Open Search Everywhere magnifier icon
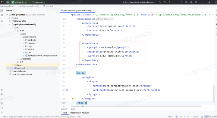This screenshot has height=118, width=217. coord(191,2)
